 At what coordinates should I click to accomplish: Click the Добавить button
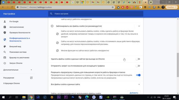click(134, 93)
